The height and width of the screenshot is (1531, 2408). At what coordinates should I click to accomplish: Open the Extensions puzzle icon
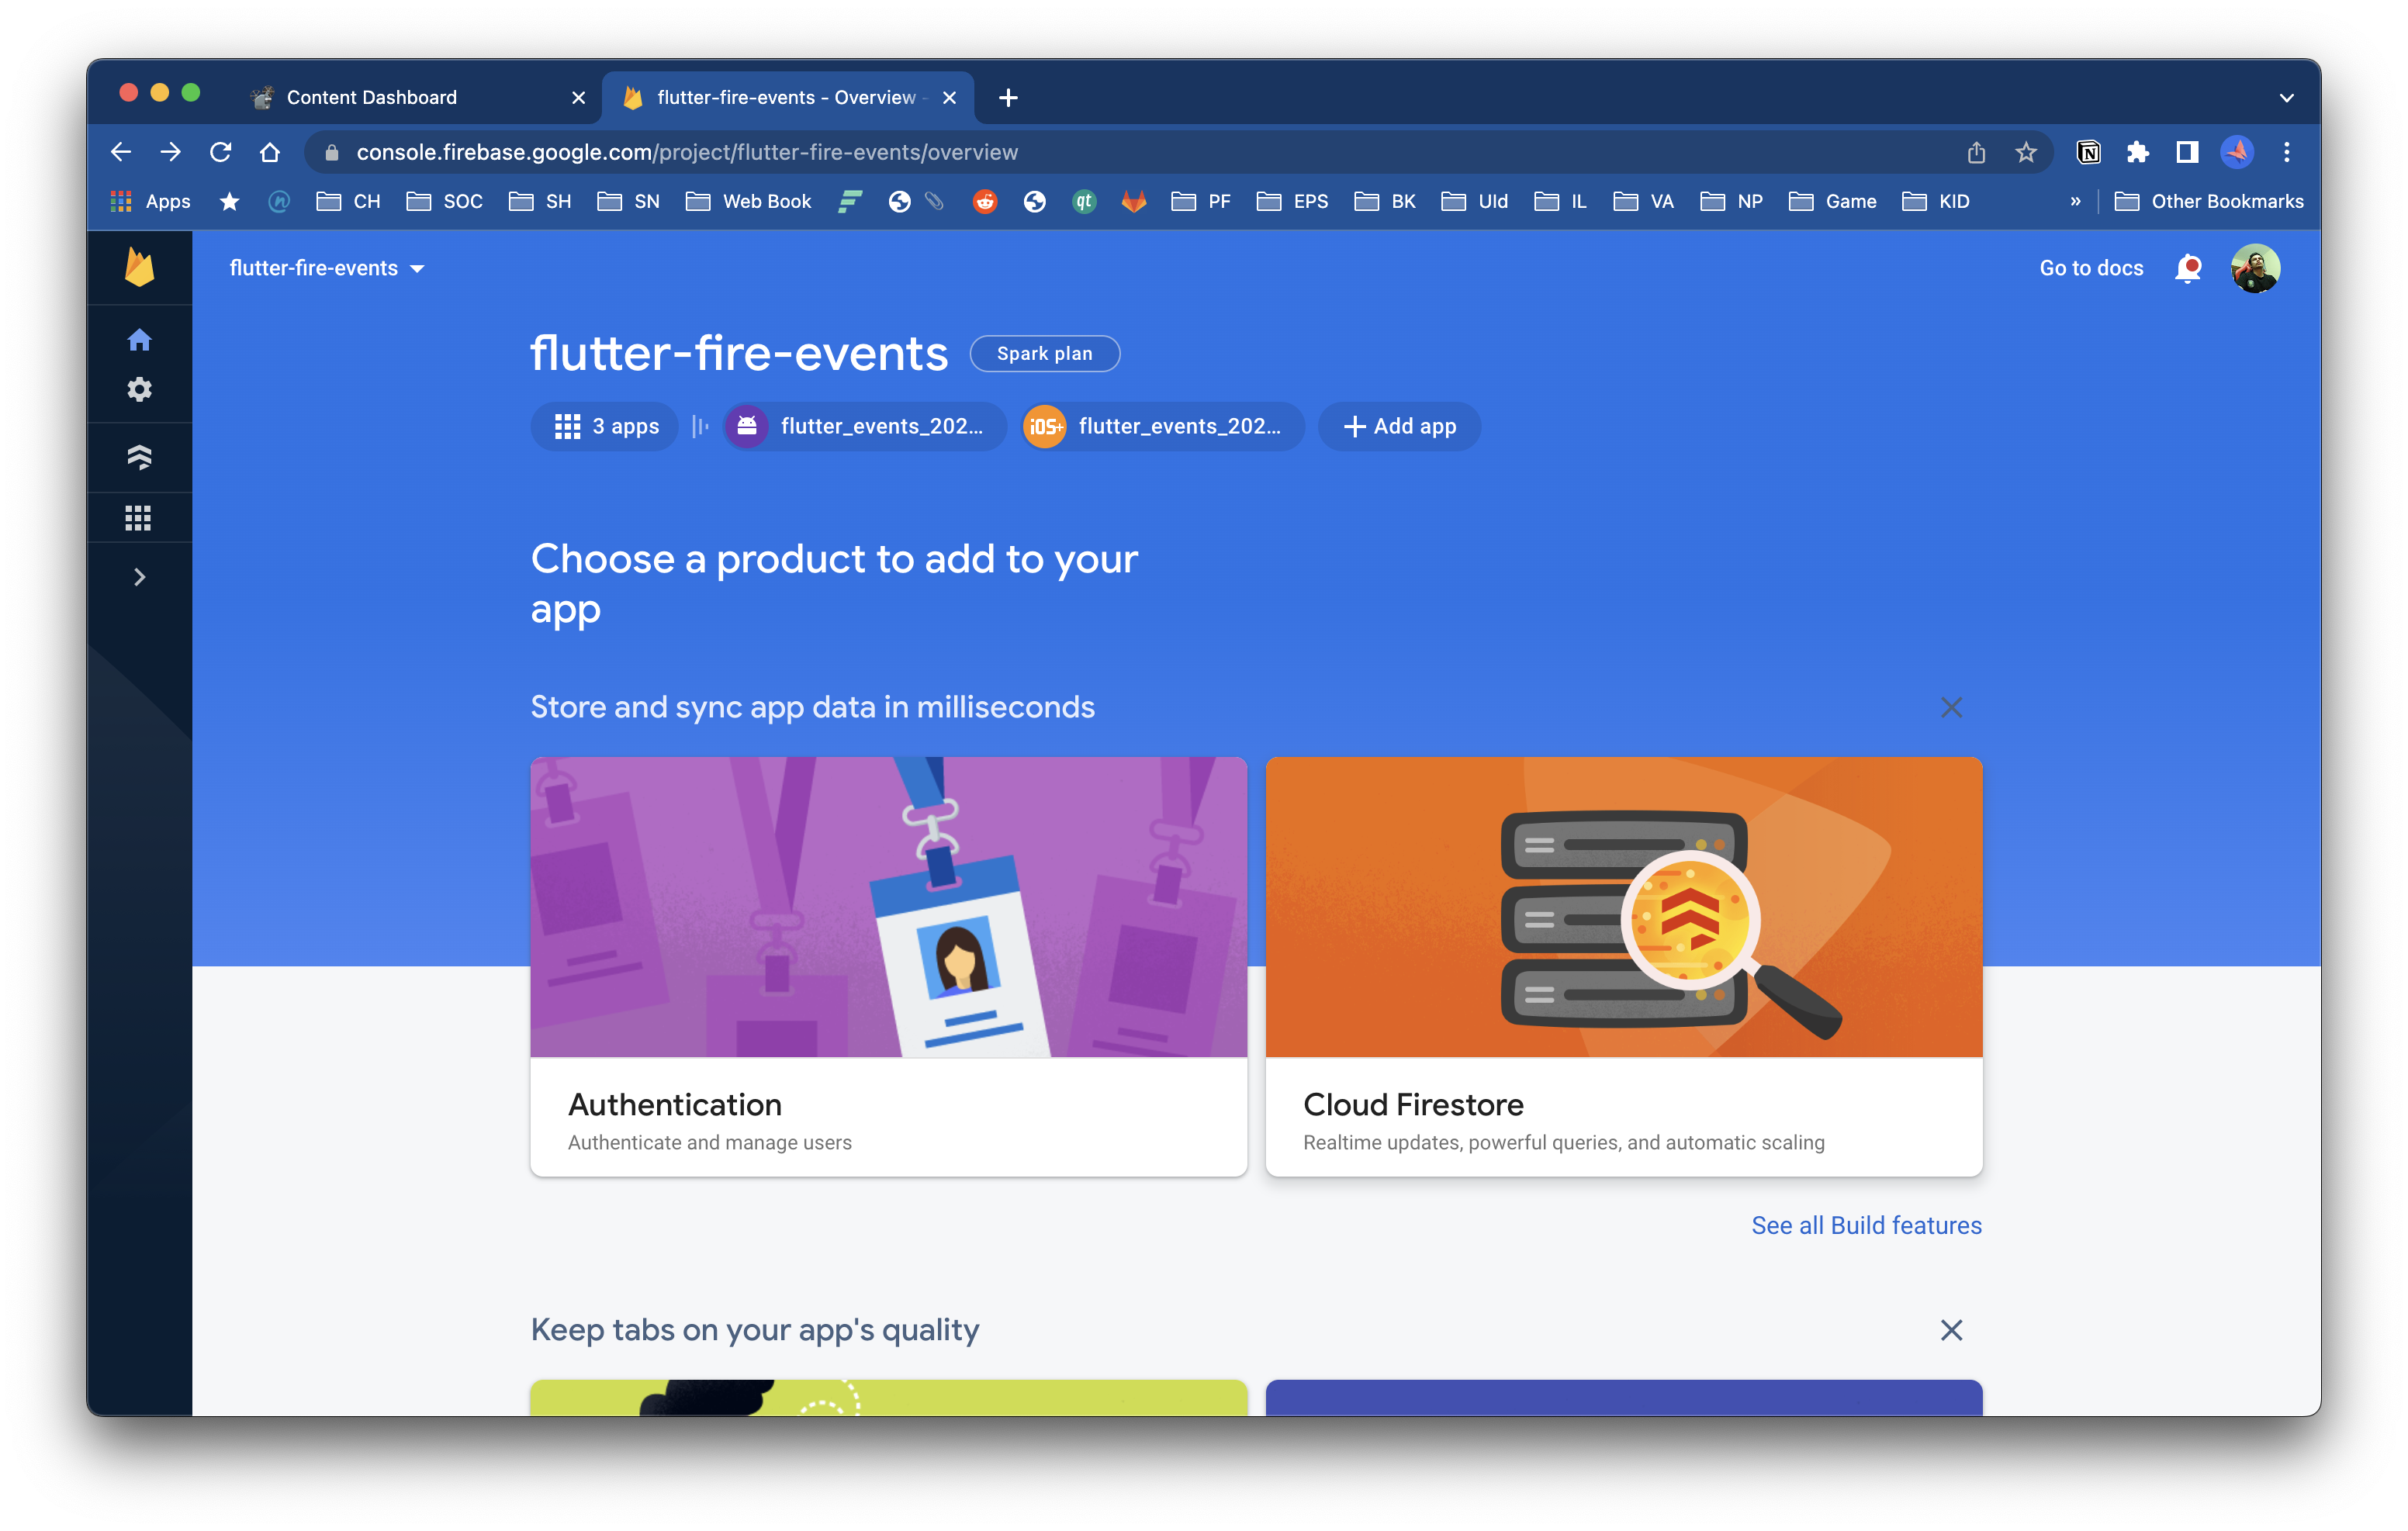coord(2137,152)
